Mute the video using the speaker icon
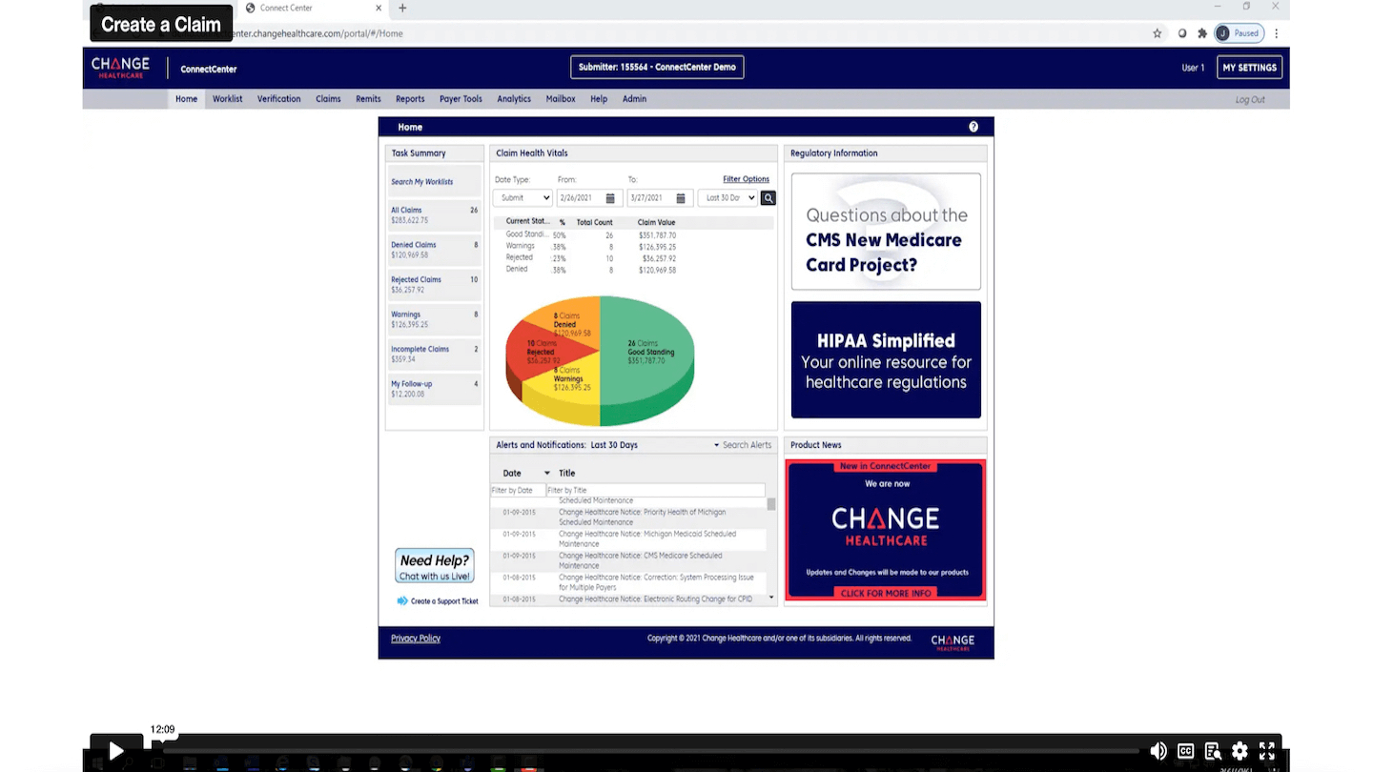 pos(1158,751)
